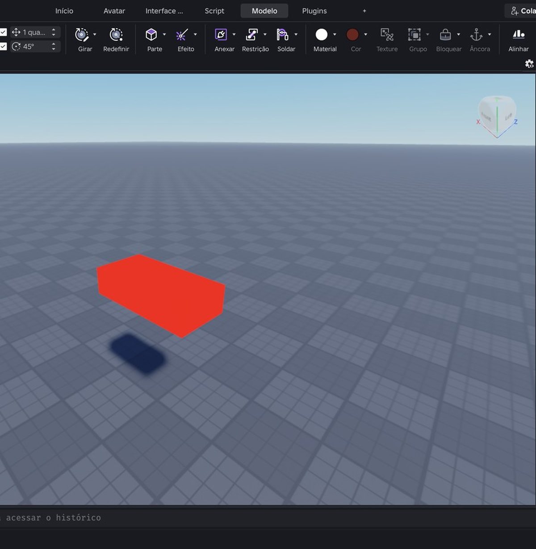536x549 pixels.
Task: Adjust the move increment stepper arrows
Action: (x=54, y=32)
